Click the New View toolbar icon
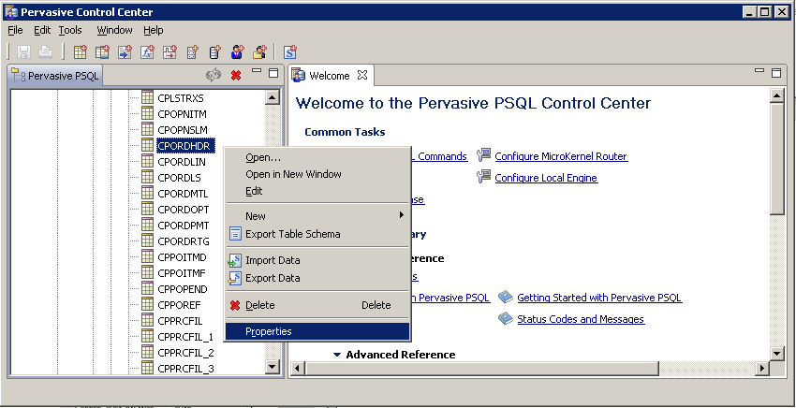 pos(103,51)
